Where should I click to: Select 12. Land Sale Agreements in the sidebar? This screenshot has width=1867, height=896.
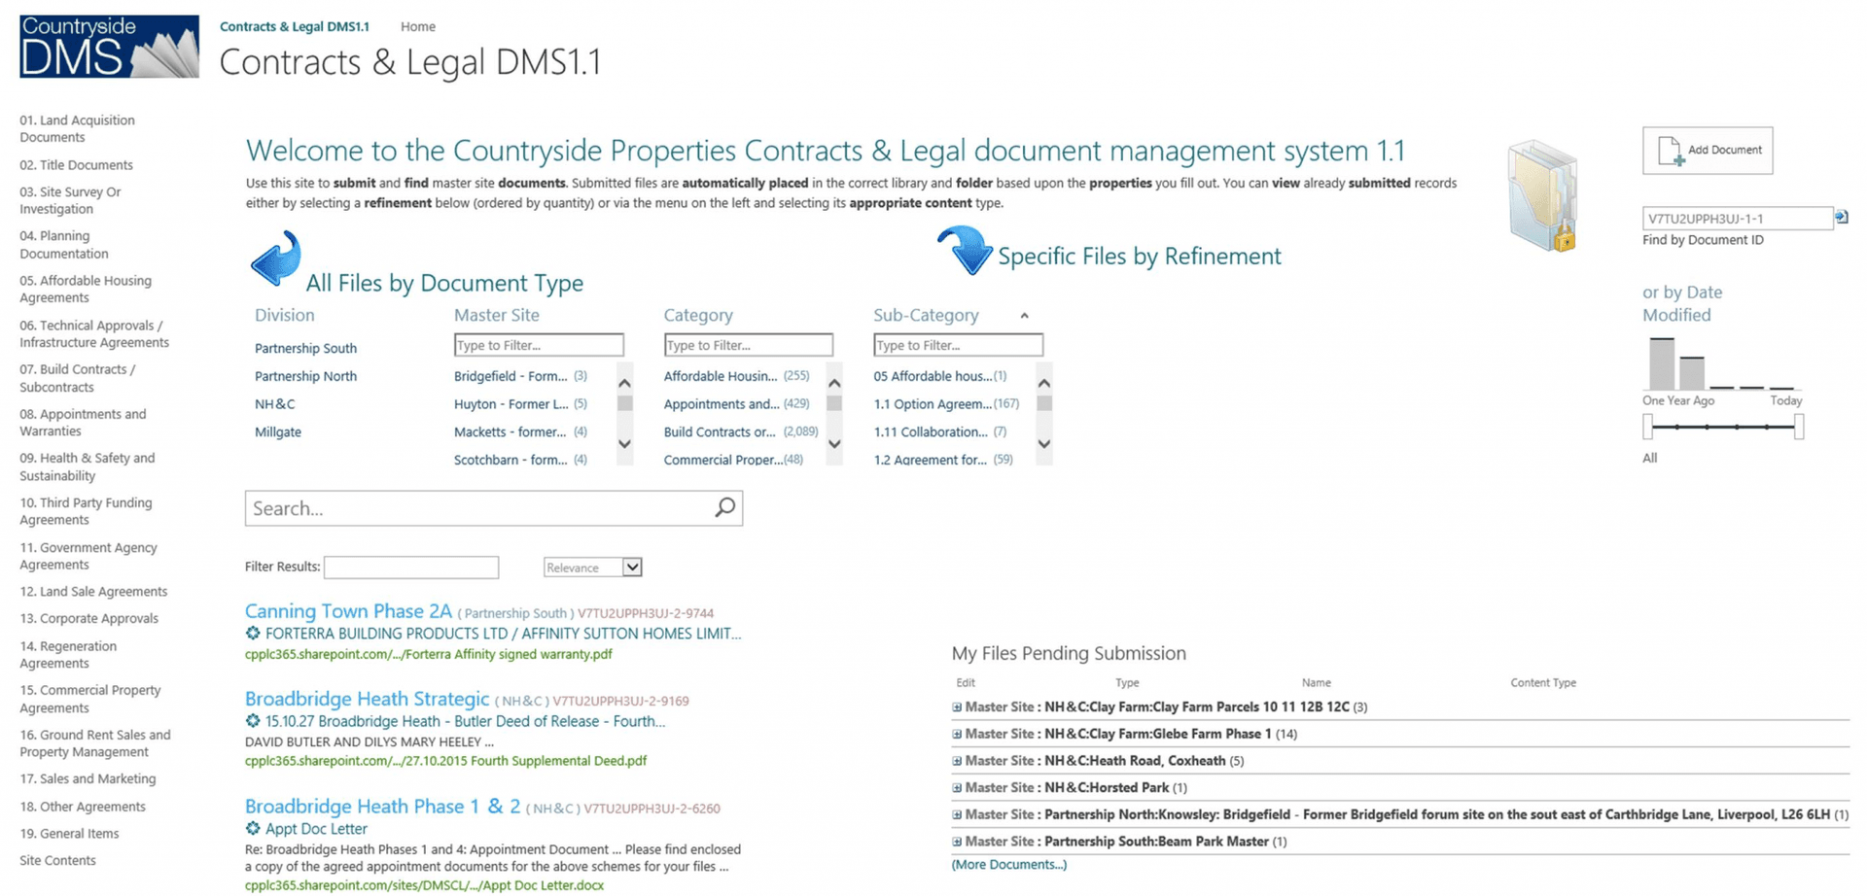[93, 591]
